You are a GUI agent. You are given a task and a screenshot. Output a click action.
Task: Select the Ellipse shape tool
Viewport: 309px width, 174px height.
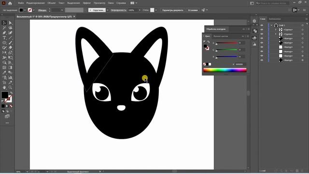[x=4, y=43]
